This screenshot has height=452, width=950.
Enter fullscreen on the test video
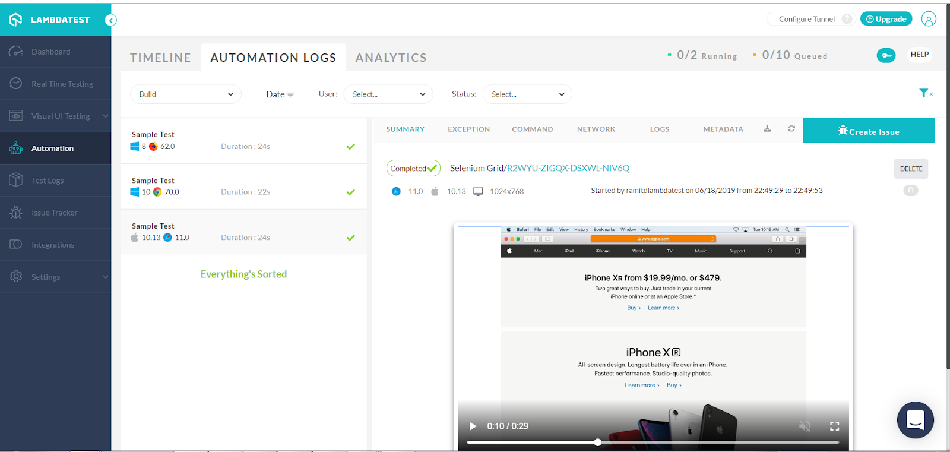(834, 426)
